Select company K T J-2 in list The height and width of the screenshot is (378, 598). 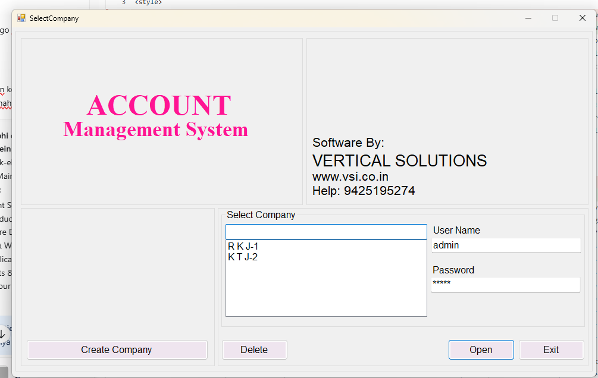pyautogui.click(x=243, y=257)
